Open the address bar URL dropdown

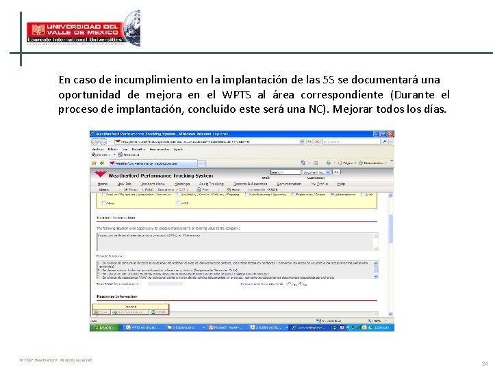click(302, 141)
